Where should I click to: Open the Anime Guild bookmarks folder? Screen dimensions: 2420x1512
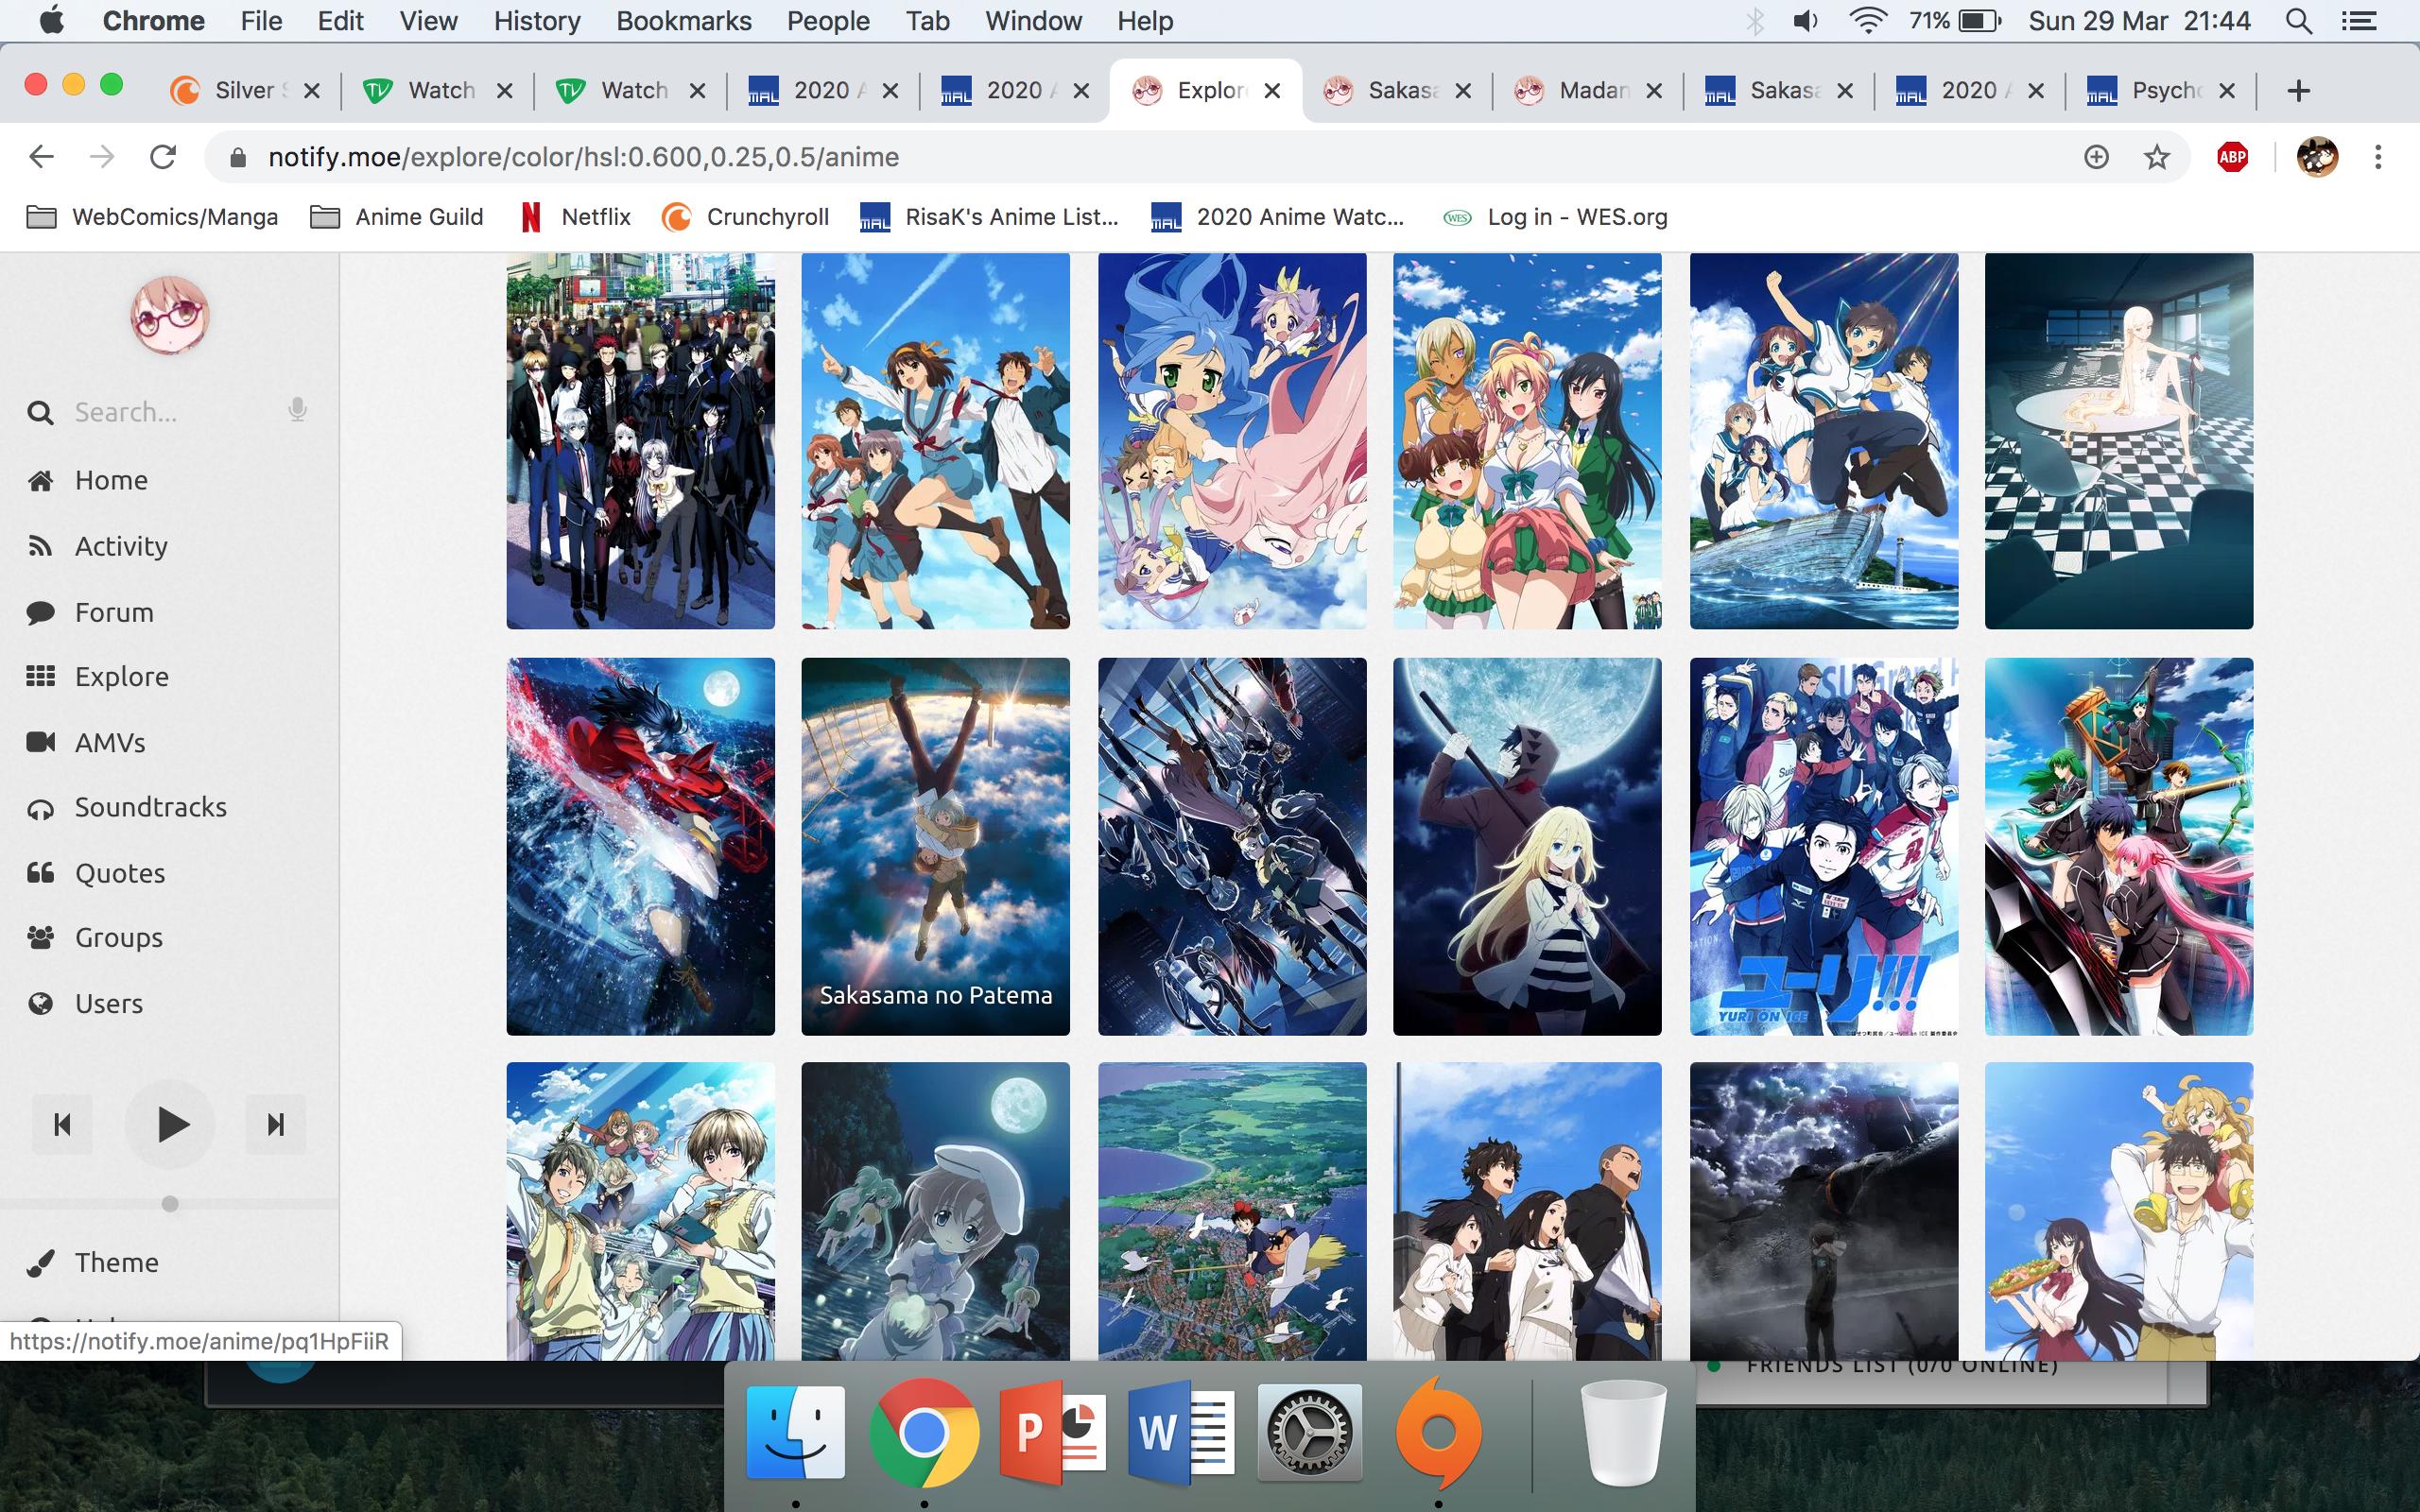pyautogui.click(x=396, y=217)
